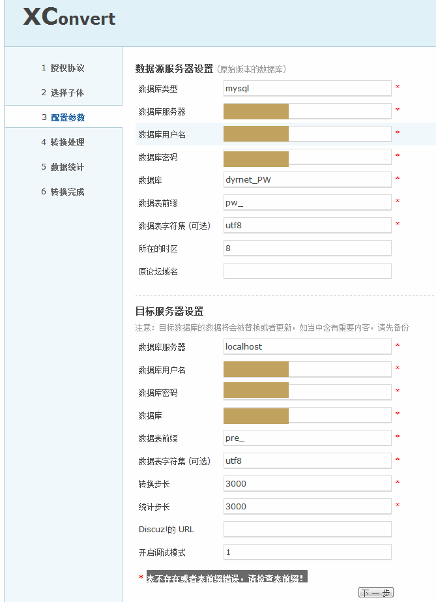
Task: Click the 开启调试模式 label
Action: (162, 552)
